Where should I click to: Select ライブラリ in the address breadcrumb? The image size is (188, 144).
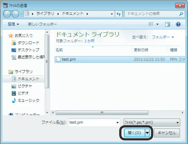(x=45, y=14)
